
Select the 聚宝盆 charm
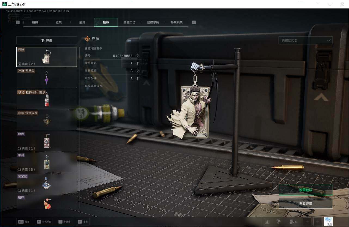coord(47,183)
